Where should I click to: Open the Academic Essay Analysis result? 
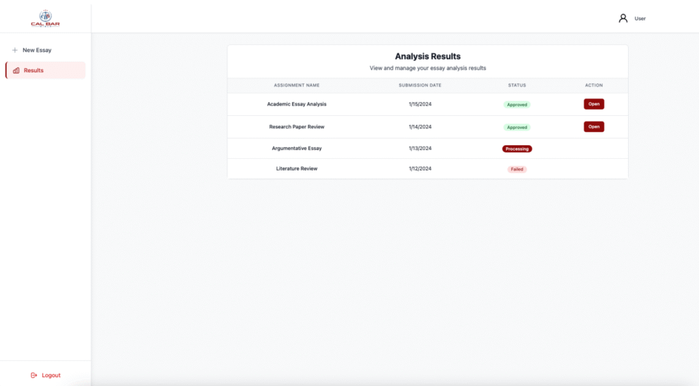point(593,104)
